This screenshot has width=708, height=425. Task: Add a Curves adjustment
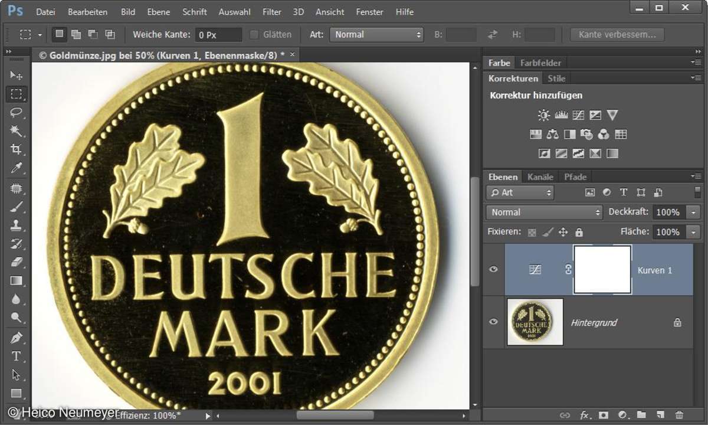(x=578, y=116)
